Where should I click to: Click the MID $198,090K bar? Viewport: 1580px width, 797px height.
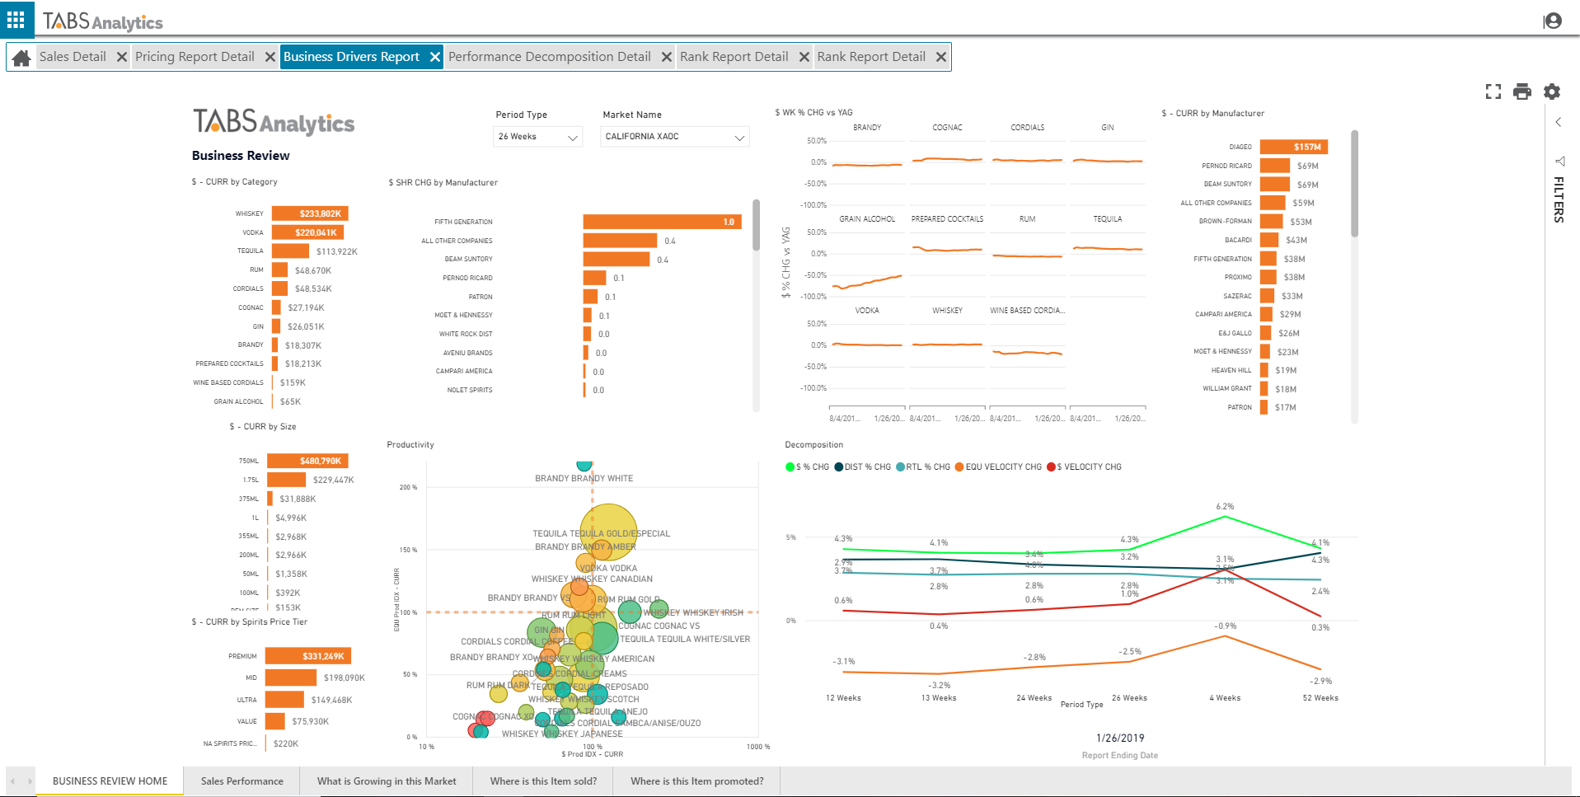click(291, 677)
